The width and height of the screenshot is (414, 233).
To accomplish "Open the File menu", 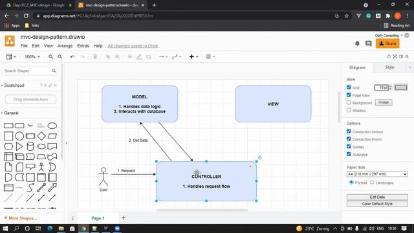I will (x=24, y=46).
